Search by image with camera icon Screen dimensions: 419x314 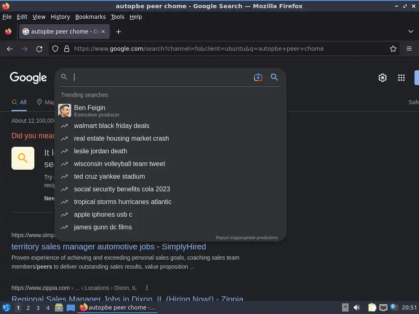(x=258, y=77)
